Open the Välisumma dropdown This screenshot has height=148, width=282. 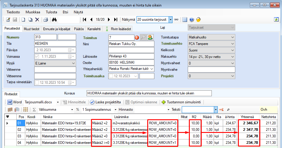(x=72, y=110)
